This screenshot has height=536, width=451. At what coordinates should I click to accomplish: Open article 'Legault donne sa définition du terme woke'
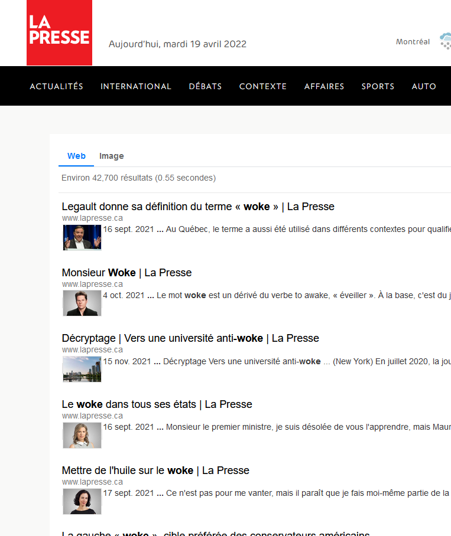198,207
